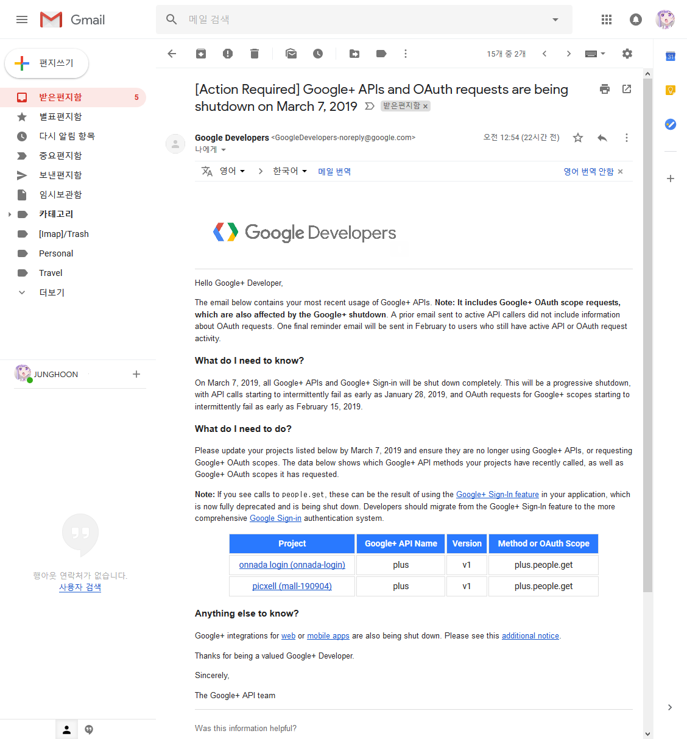Open the Google+ Sign-In feature link
The width and height of the screenshot is (687, 739).
coord(497,495)
